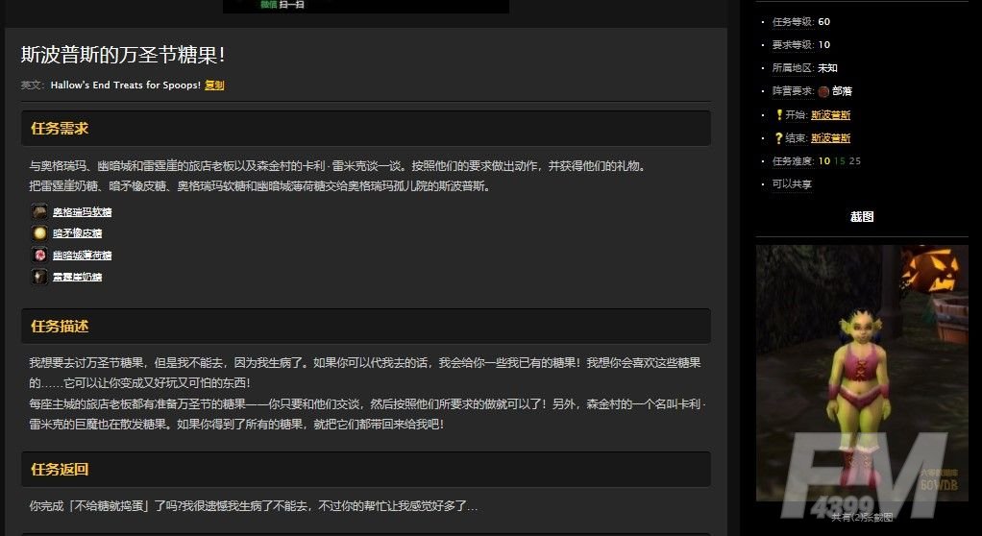Image resolution: width=982 pixels, height=536 pixels.
Task: Open quest ender 斯波普斯 link next to 结束
Action: pyautogui.click(x=830, y=137)
